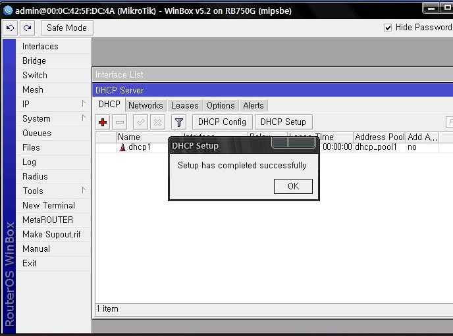The image size is (453, 336).
Task: Open Manual from the sidebar
Action: [x=54, y=249]
